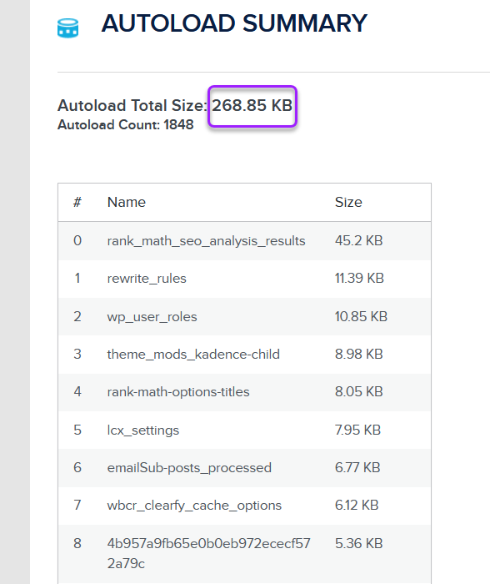This screenshot has height=584, width=490.
Task: Select the rank-math-options-titles entry
Action: [x=178, y=392]
